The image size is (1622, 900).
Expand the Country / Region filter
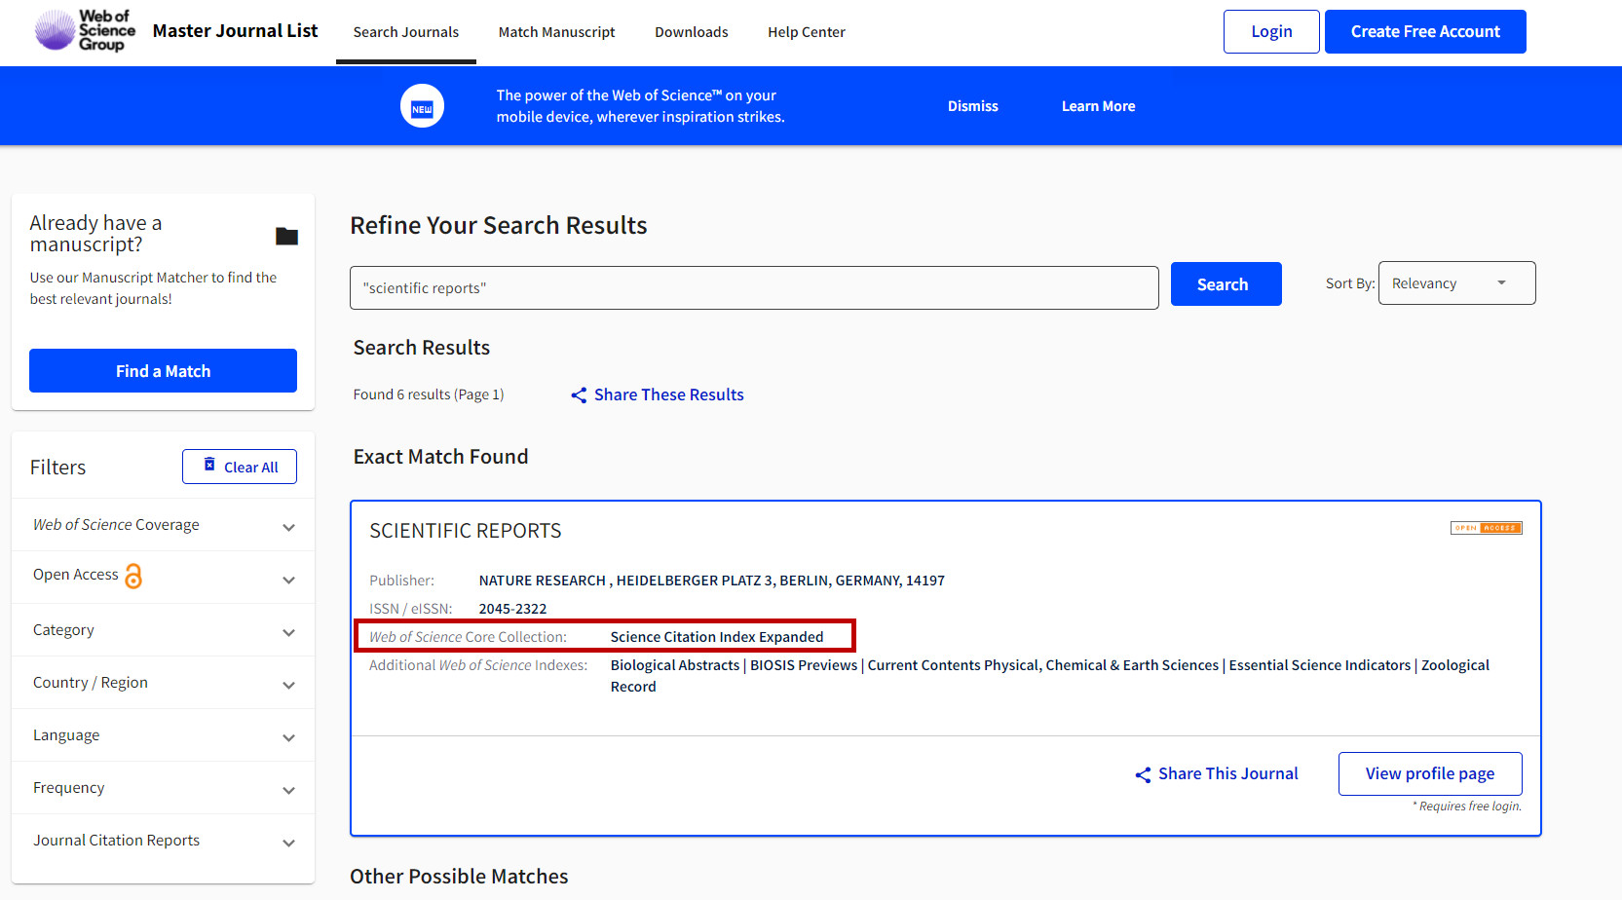163,683
